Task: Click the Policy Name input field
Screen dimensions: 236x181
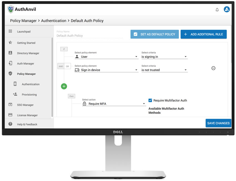Action: click(89, 36)
